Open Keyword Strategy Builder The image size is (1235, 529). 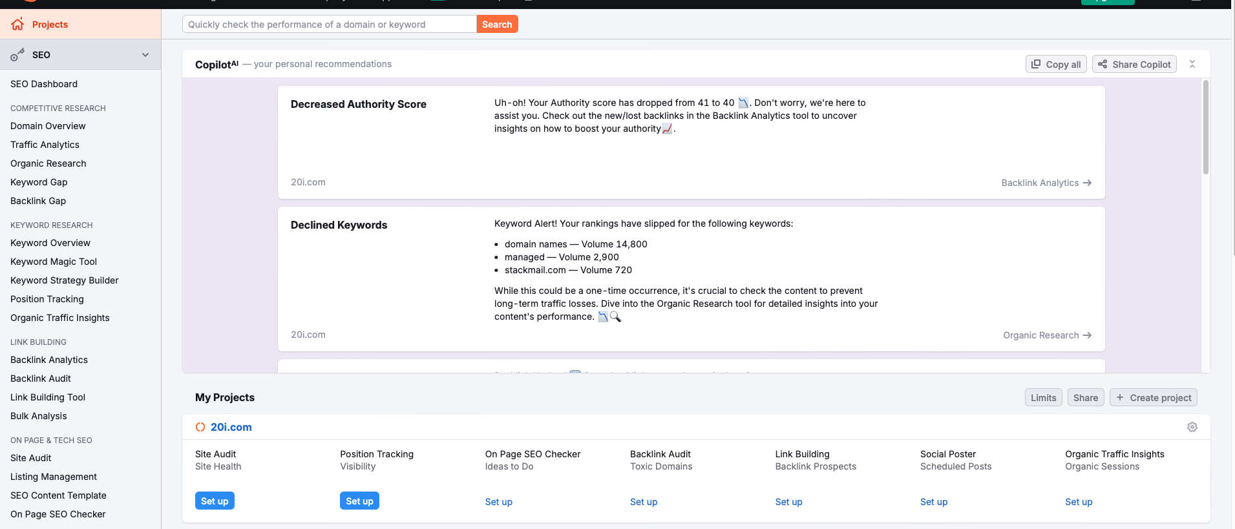click(65, 280)
